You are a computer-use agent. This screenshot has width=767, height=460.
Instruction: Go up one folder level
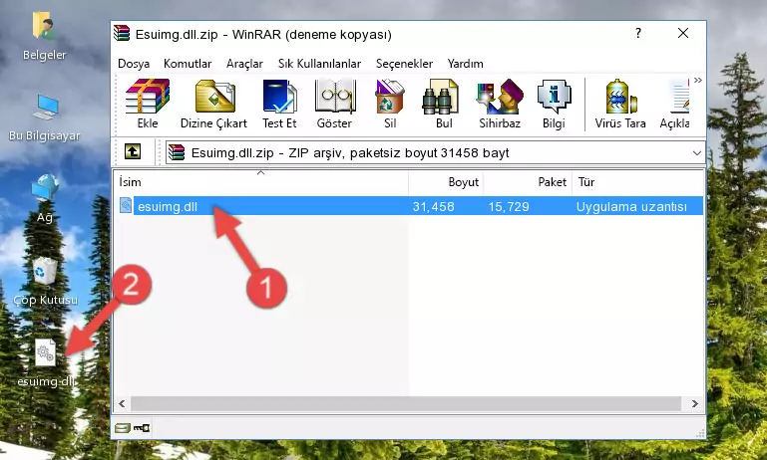point(133,152)
